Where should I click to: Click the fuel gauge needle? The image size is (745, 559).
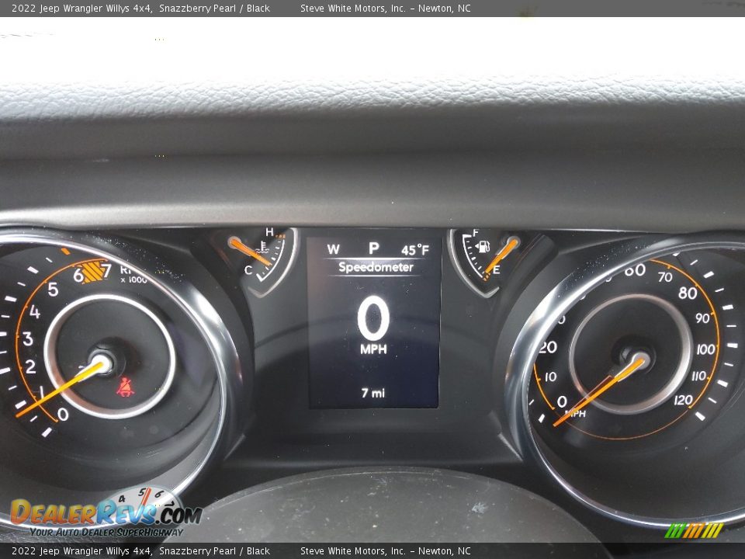pos(501,257)
